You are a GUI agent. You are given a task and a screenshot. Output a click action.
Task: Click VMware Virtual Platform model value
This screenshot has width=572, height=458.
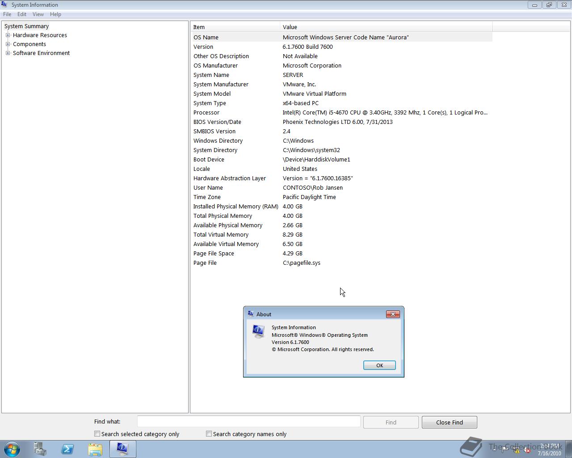(x=315, y=93)
